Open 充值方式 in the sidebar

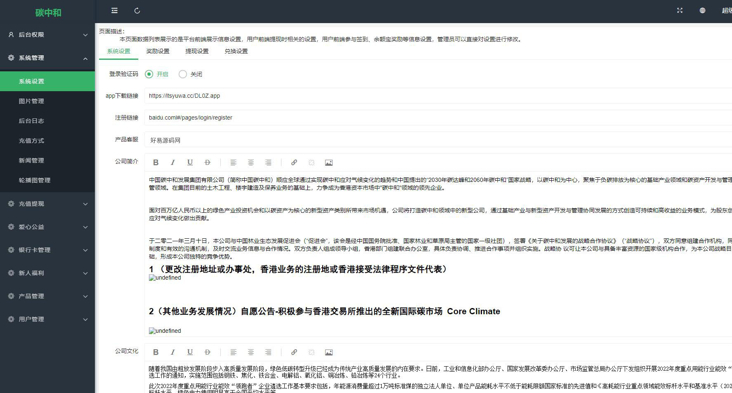[x=47, y=141]
